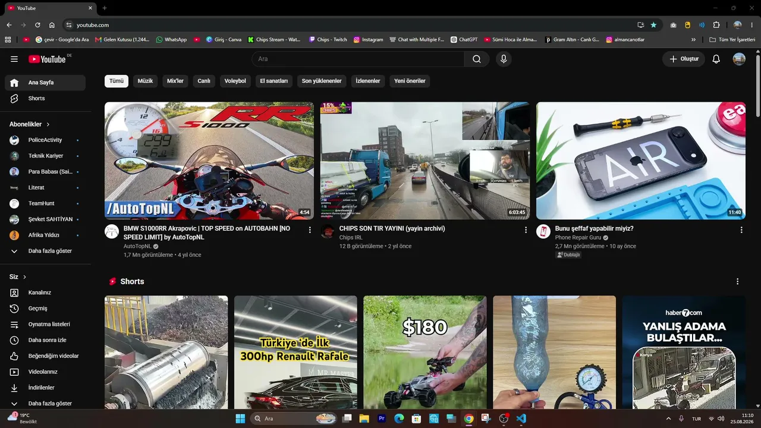The height and width of the screenshot is (428, 761).
Task: Open the Windows Start menu
Action: (240, 418)
